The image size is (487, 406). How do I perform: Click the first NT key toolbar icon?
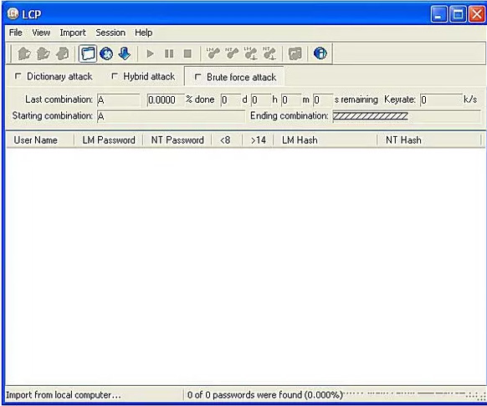click(x=232, y=53)
